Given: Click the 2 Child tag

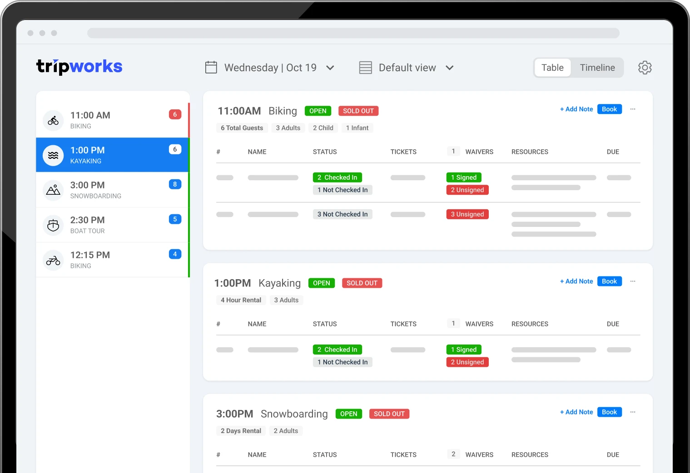Looking at the screenshot, I should [323, 128].
